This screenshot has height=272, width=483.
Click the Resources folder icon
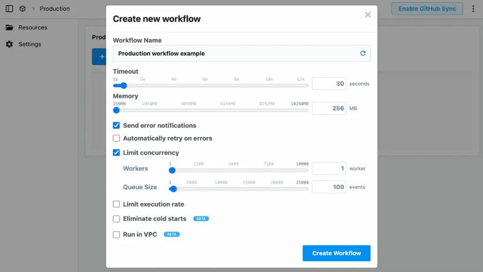(x=9, y=28)
